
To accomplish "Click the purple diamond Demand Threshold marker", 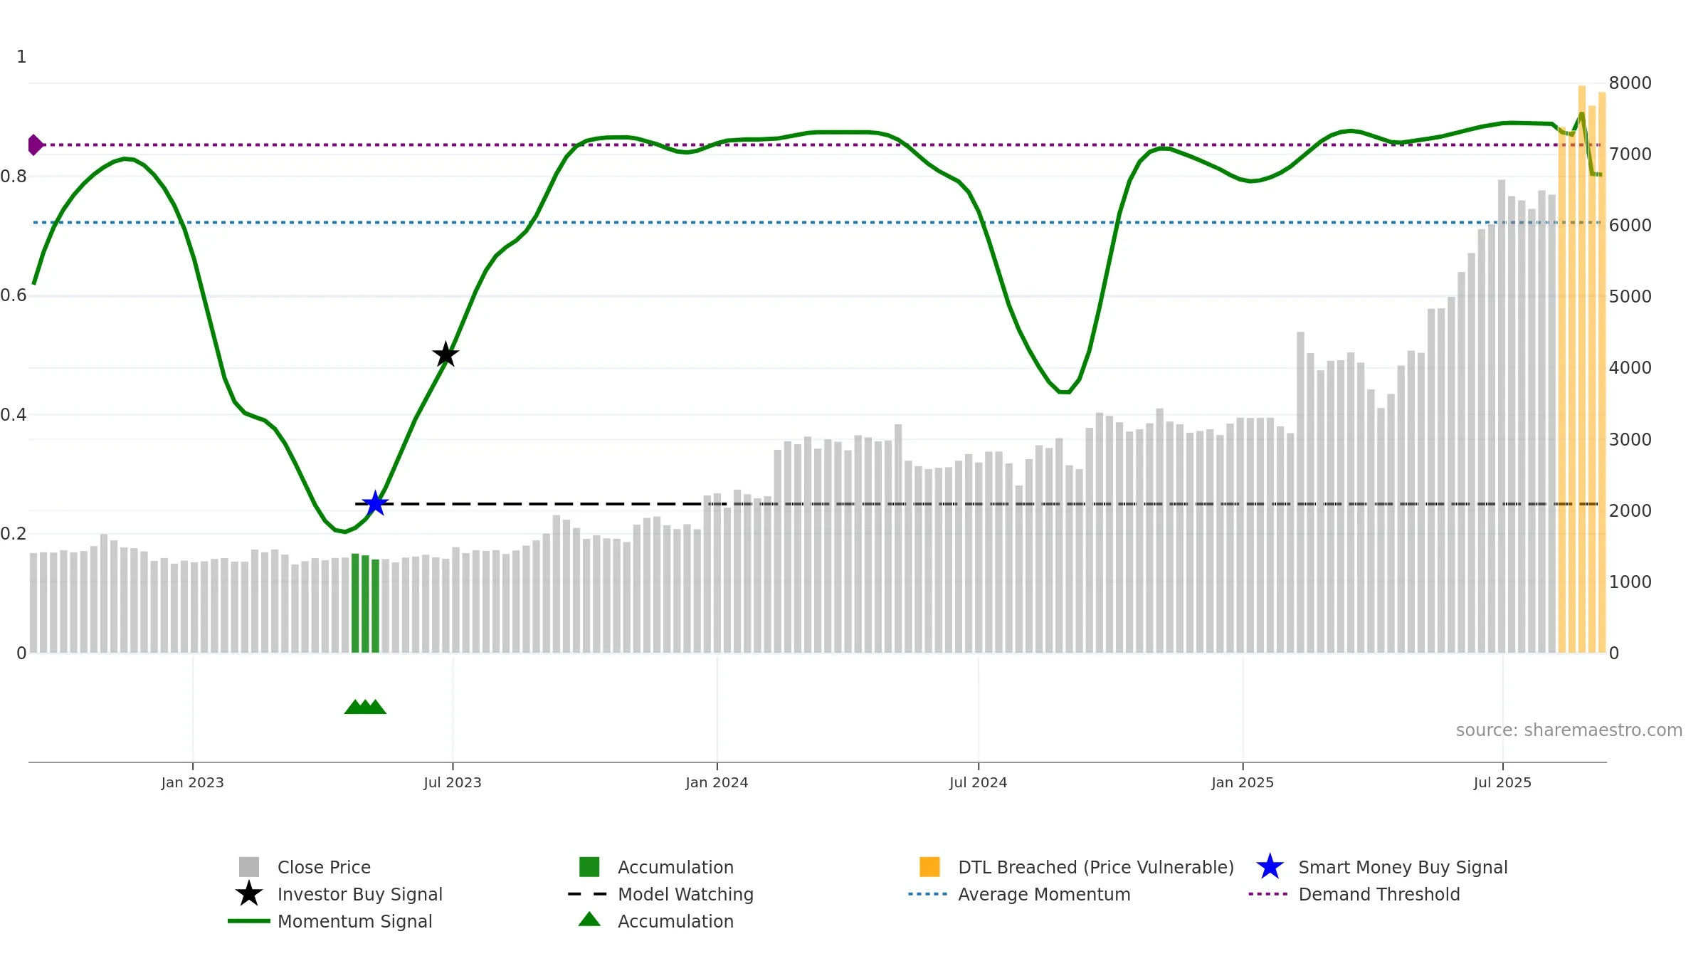I will pyautogui.click(x=34, y=145).
